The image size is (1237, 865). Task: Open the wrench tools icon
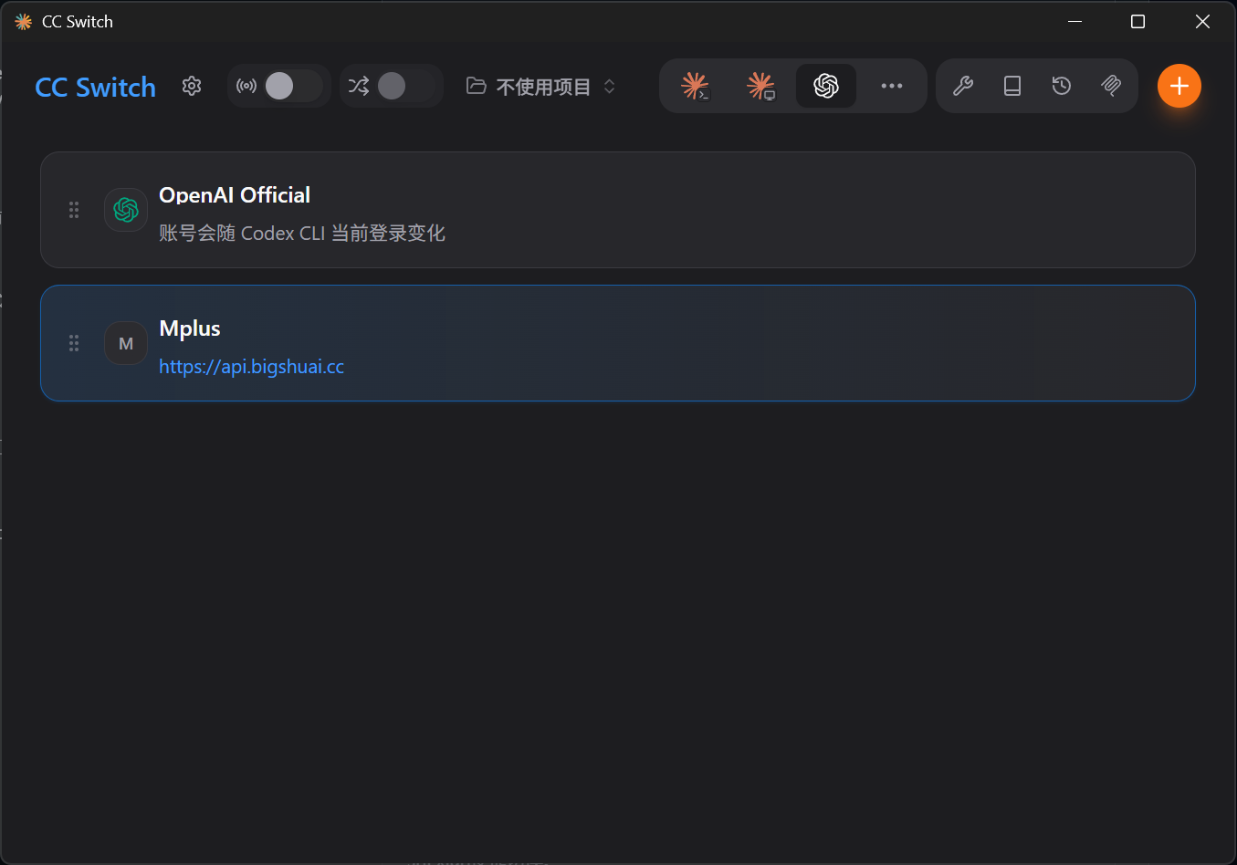click(963, 86)
